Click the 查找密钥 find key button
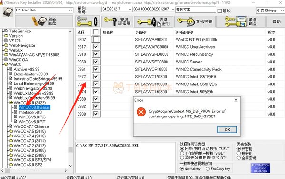This screenshot has height=179, width=285. (x=195, y=21)
